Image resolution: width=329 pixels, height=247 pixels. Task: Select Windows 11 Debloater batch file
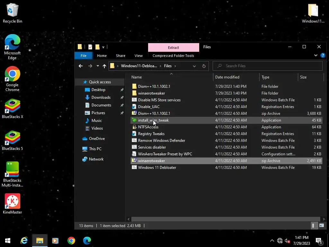coord(227,167)
